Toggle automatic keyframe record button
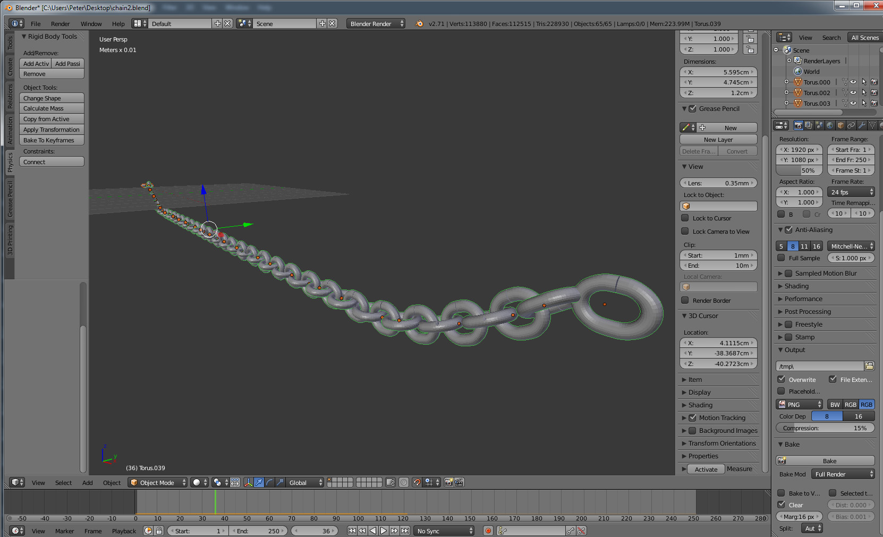This screenshot has height=537, width=883. tap(488, 531)
